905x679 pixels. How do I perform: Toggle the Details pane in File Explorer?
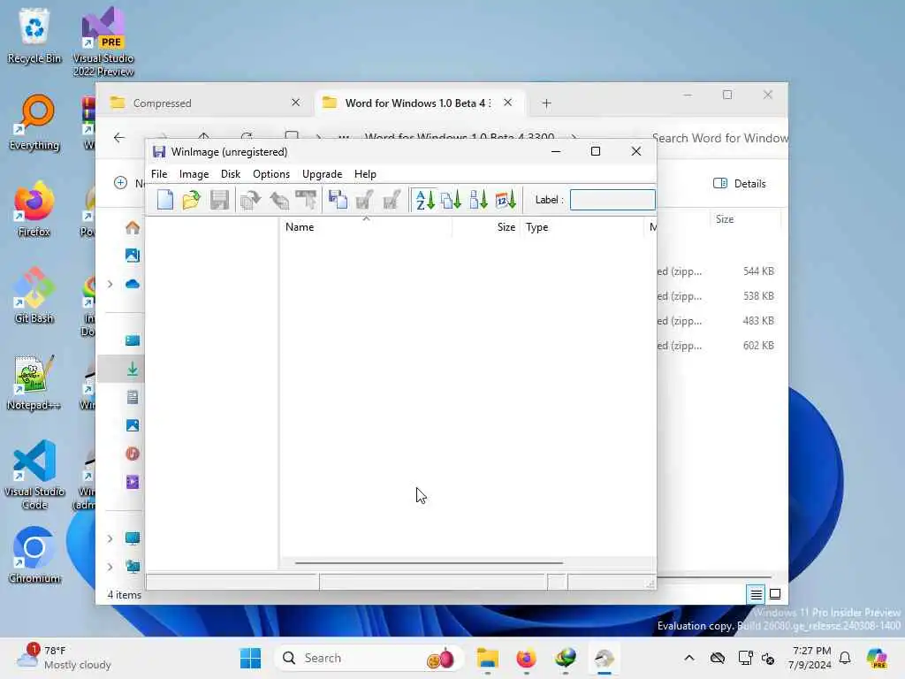tap(740, 184)
